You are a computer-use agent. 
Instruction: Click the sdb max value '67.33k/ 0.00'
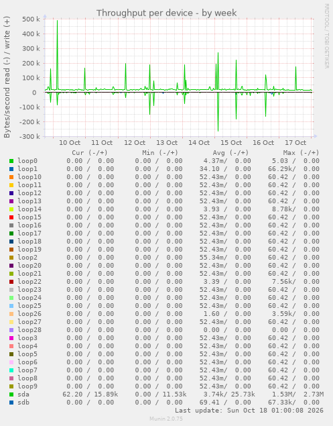[x=293, y=403]
